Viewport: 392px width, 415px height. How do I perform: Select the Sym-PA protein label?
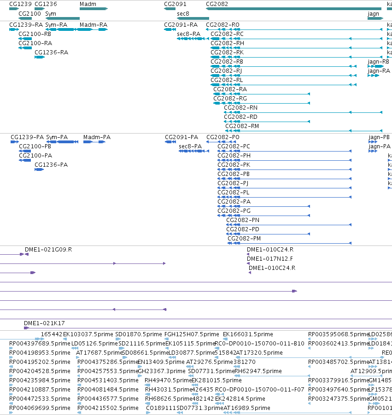click(x=57, y=137)
